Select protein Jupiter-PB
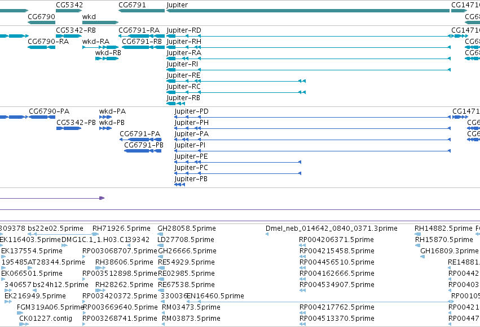Screen dimensions: 480x327 pos(180,185)
